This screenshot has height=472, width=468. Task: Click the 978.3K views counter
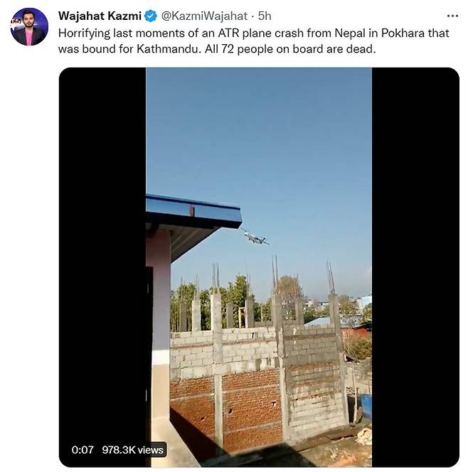point(132,450)
